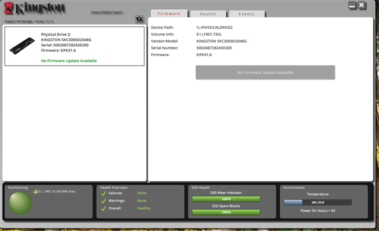
Task: Click the refresh drive list icon
Action: [139, 19]
